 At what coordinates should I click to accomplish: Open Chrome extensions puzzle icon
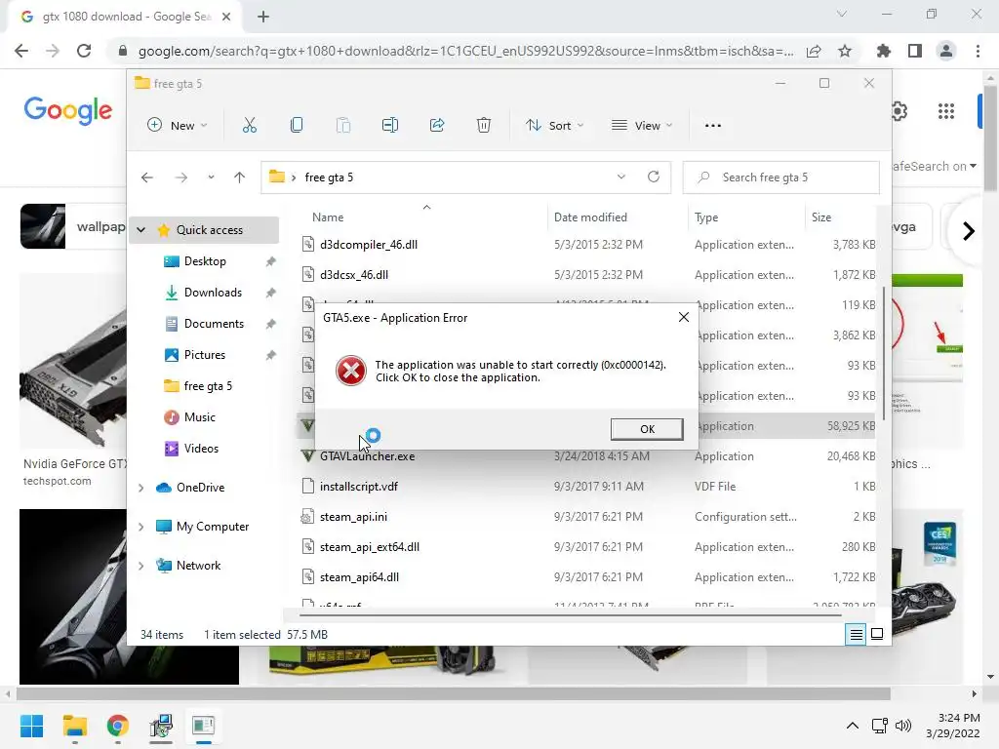tap(884, 51)
